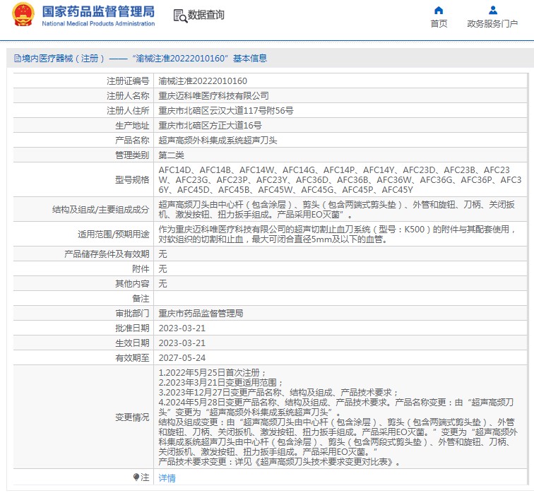Select 批准日期 value 2023-03-21
534x493 pixels.
pos(182,328)
